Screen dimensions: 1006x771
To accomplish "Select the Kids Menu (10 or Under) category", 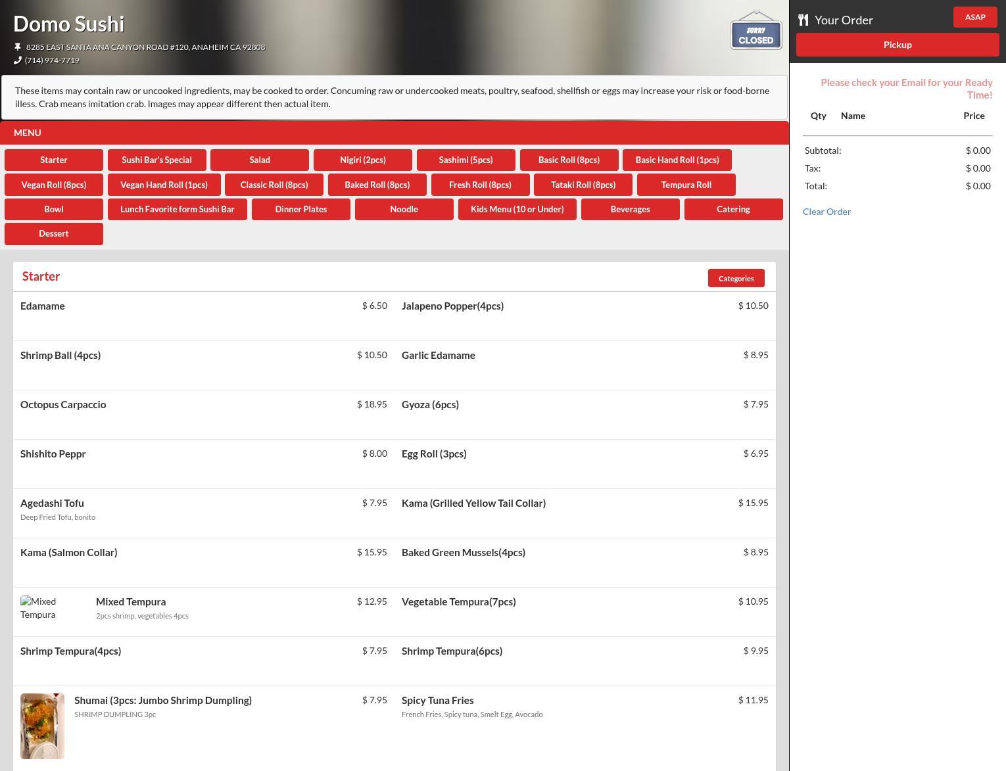I will pyautogui.click(x=517, y=209).
